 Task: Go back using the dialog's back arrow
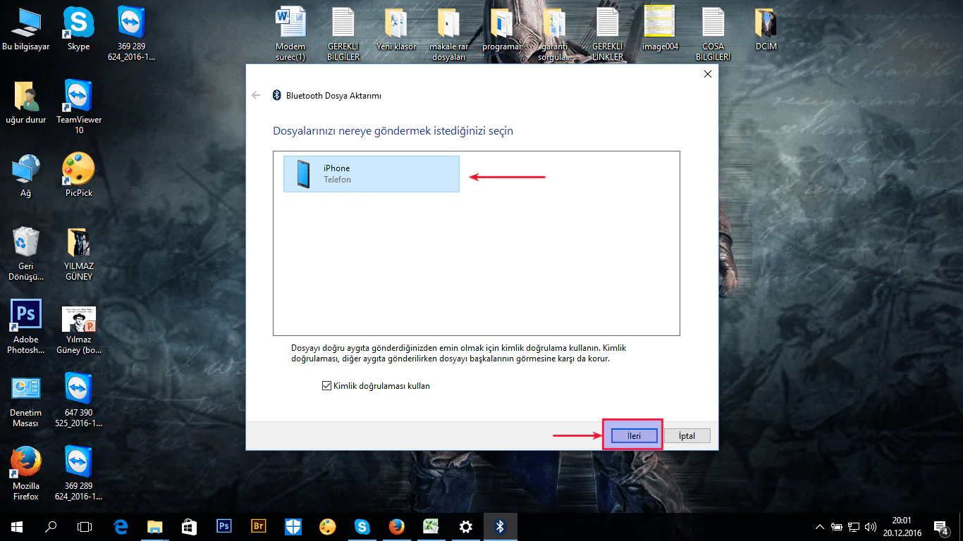[257, 96]
